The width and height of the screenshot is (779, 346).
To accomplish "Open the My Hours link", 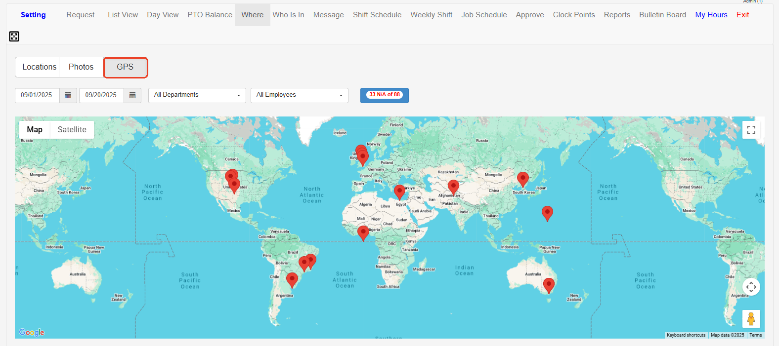I will (x=711, y=15).
